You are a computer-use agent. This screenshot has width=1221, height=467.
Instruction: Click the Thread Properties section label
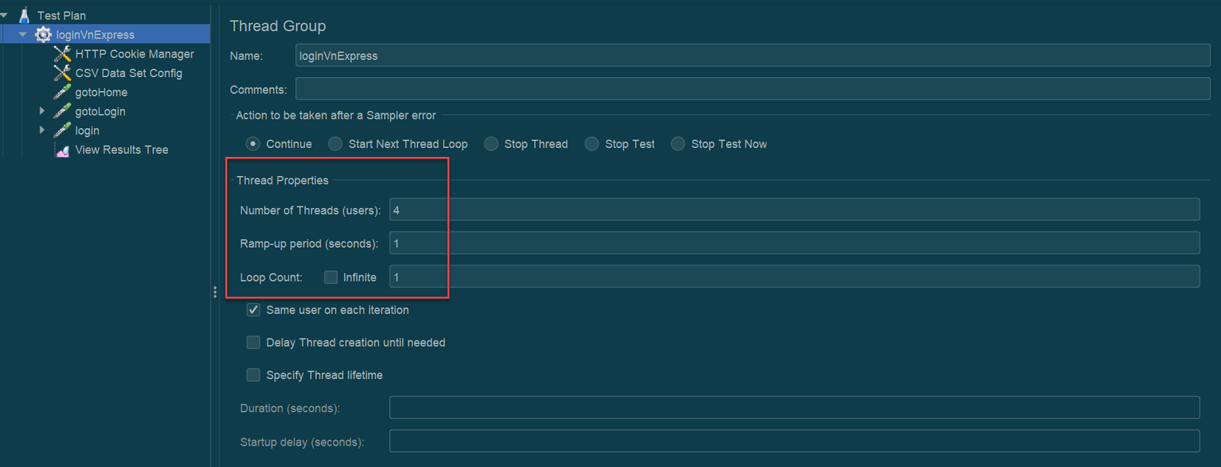click(x=283, y=180)
